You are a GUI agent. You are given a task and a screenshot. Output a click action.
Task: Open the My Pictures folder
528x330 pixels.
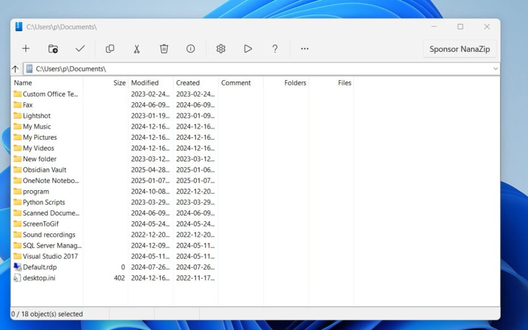click(x=40, y=137)
